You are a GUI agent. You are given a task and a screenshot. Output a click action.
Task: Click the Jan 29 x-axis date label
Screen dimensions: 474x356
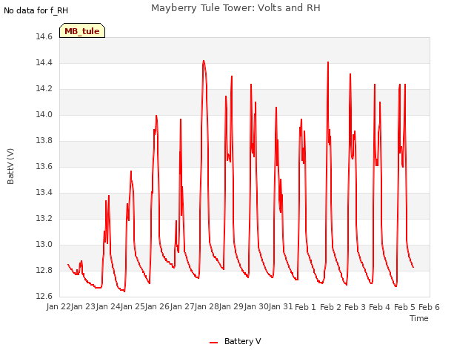point(232,306)
